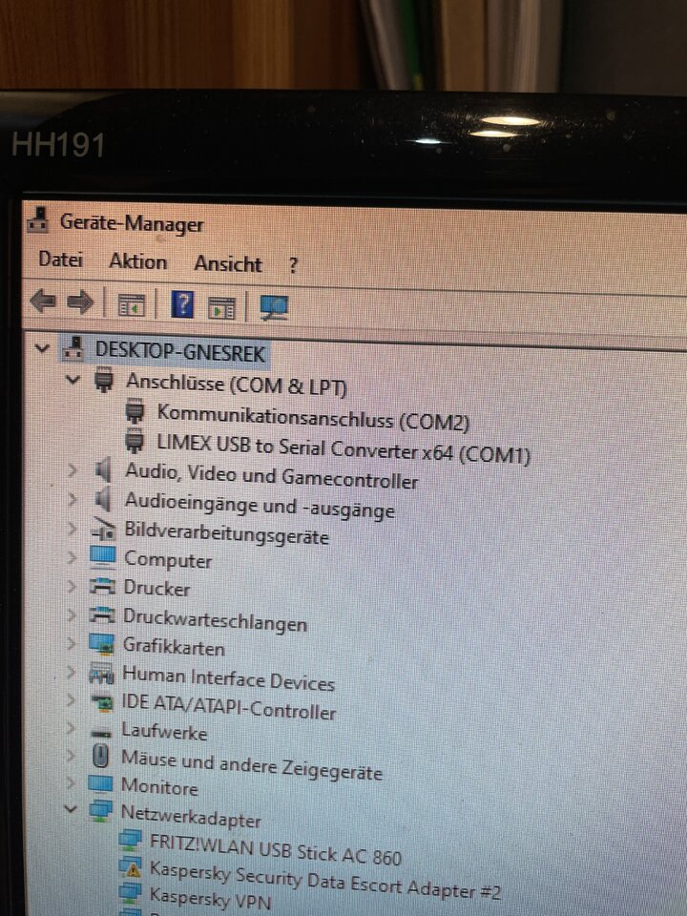Screen dimensions: 687x916
Task: Click the Drucker printer icon
Action: [102, 585]
